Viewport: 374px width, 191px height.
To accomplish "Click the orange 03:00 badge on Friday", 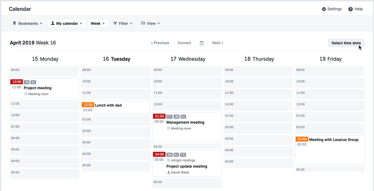I will [x=302, y=139].
